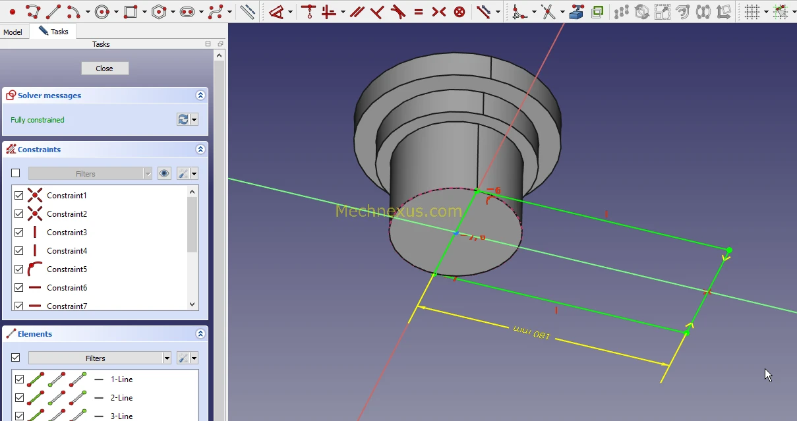
Task: Click the Close button
Action: (105, 69)
